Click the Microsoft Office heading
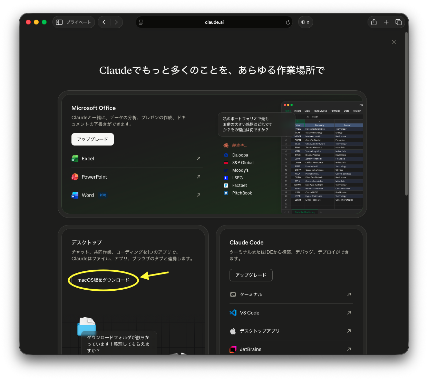The image size is (428, 380). point(94,108)
